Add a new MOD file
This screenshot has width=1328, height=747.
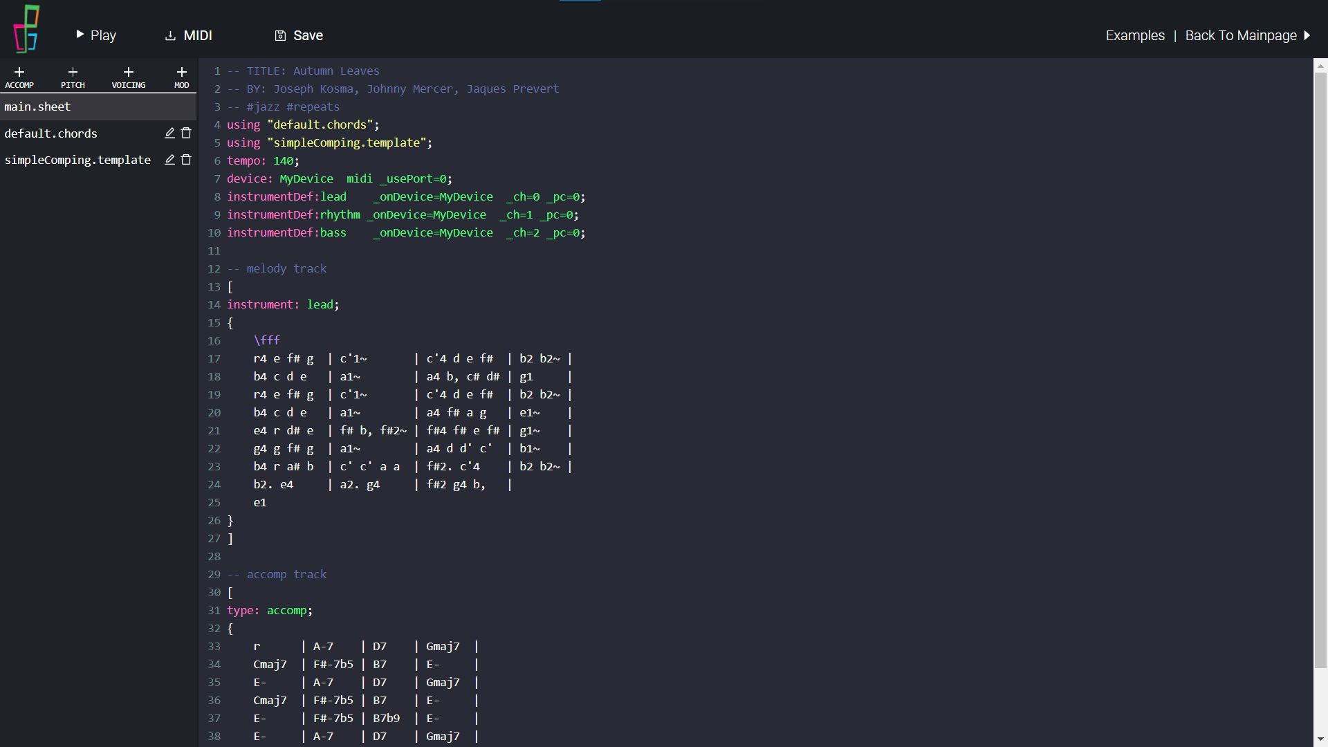click(181, 77)
